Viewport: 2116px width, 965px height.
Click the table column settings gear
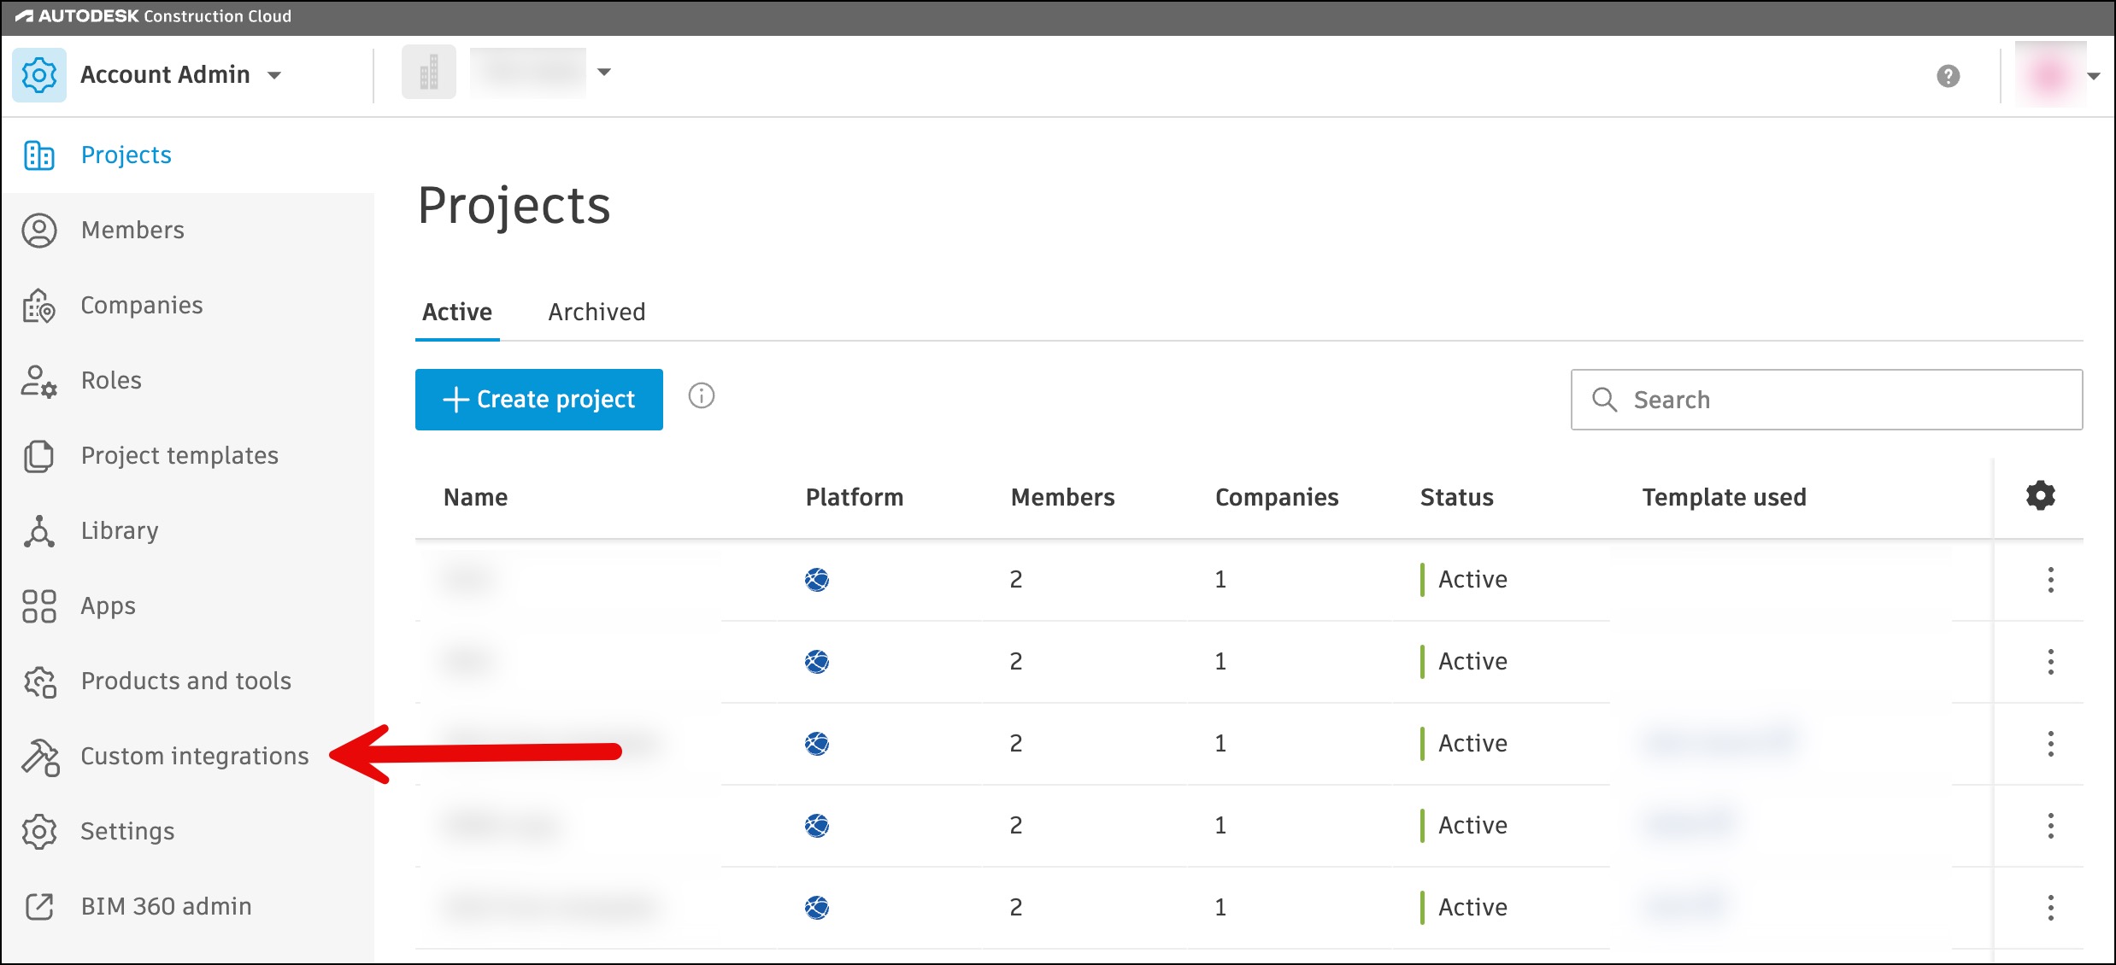[2040, 496]
